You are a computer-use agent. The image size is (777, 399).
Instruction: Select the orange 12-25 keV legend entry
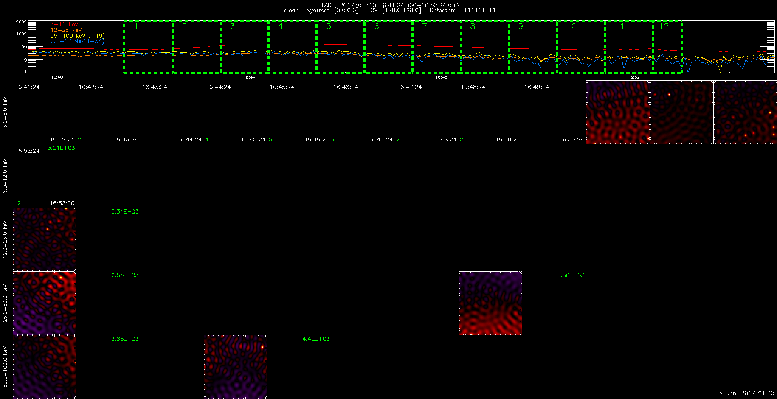click(x=66, y=30)
